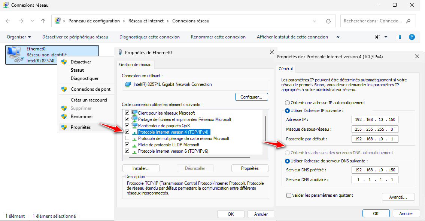Choose Désactiver in the context menu
Image resolution: width=425 pixels, height=221 pixels.
(x=81, y=62)
